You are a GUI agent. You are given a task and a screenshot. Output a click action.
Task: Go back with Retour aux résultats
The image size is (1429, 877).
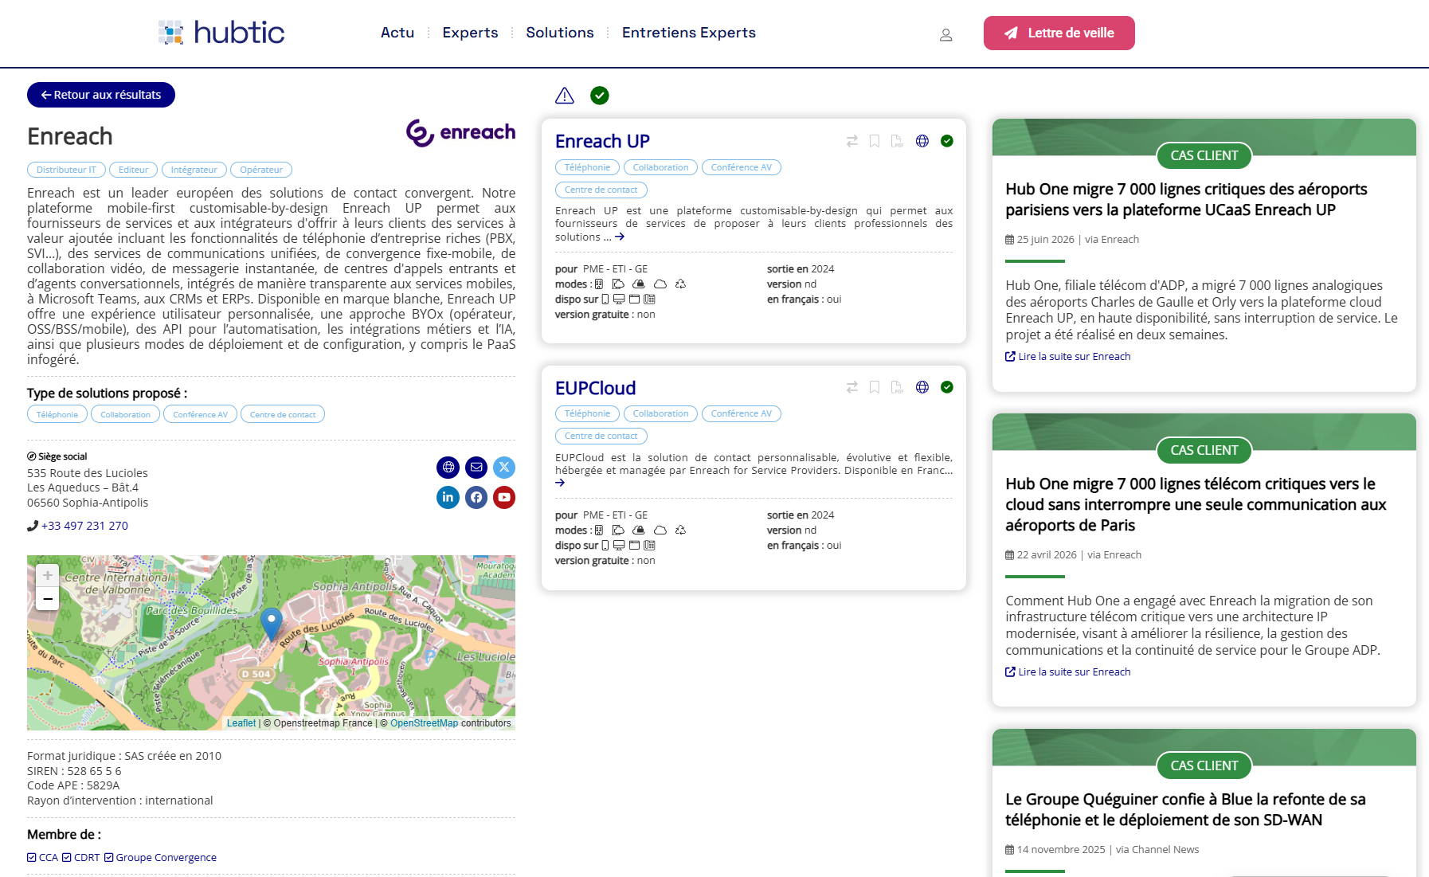tap(101, 95)
